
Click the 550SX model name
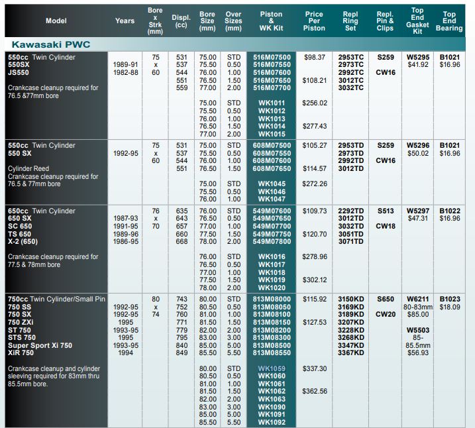19,64
